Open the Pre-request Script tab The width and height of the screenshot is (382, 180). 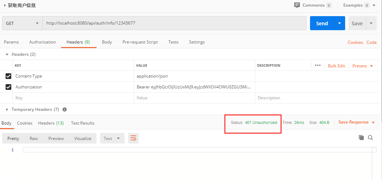[x=140, y=42]
